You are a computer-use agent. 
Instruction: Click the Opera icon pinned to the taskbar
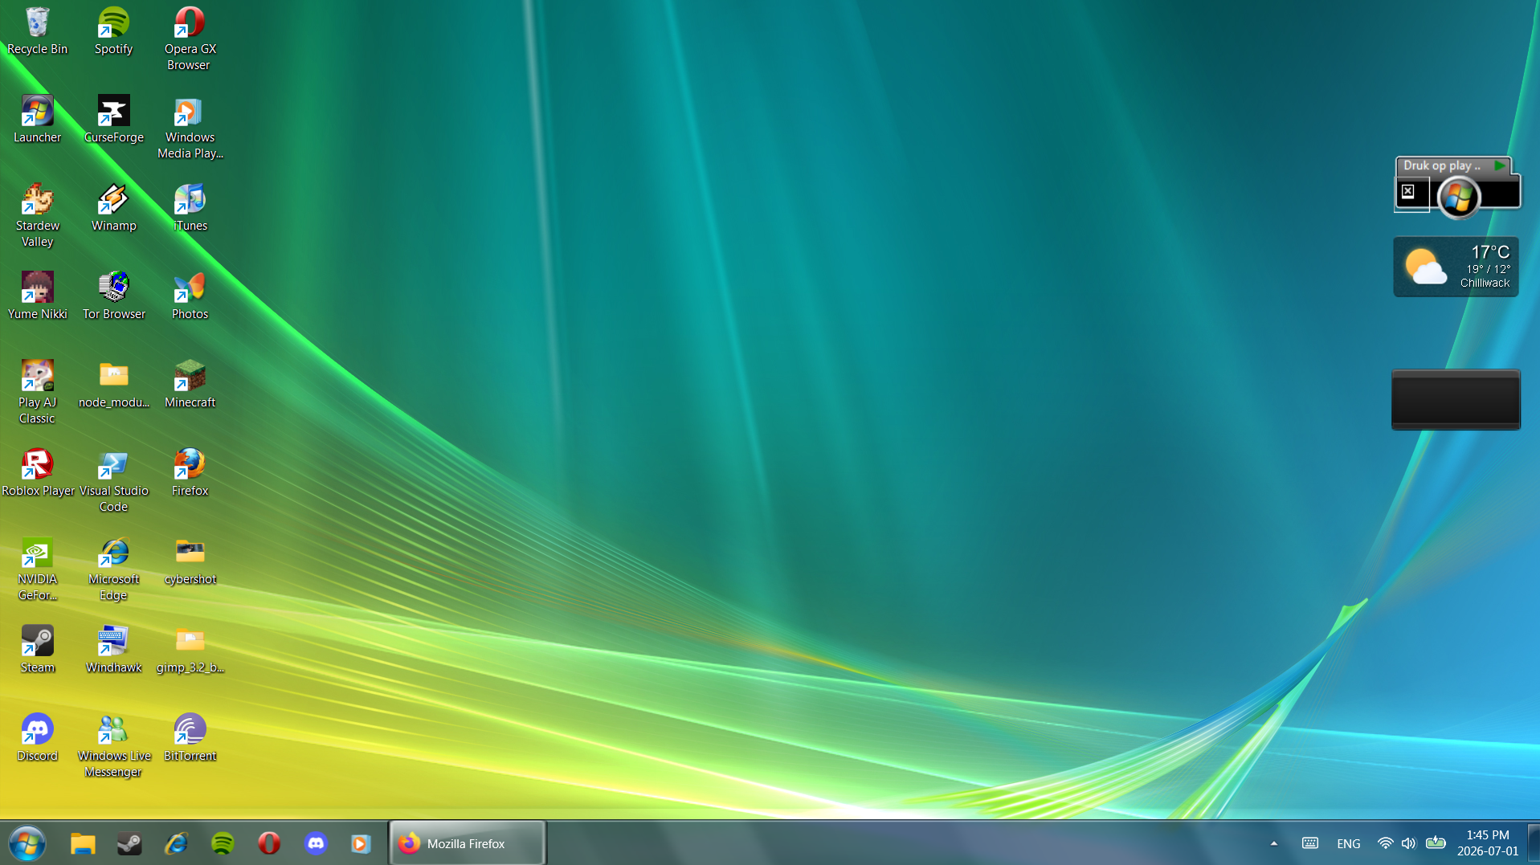click(x=269, y=843)
